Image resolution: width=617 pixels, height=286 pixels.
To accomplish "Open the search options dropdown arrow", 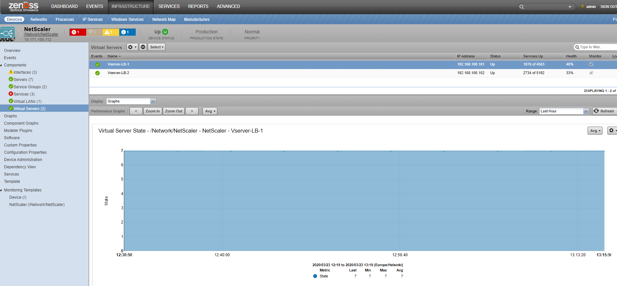I will click(570, 7).
